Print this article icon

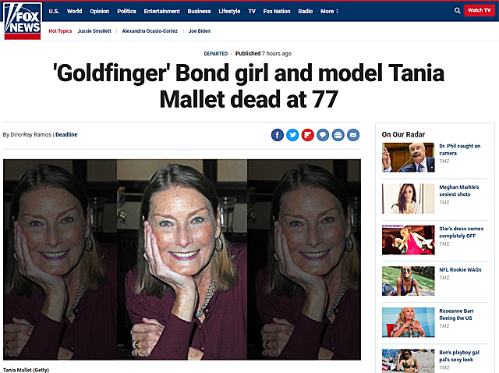coord(338,135)
